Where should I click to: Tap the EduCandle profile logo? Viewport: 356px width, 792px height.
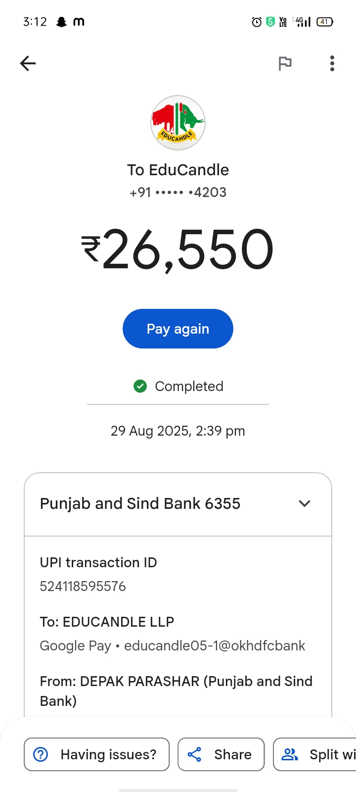[178, 123]
